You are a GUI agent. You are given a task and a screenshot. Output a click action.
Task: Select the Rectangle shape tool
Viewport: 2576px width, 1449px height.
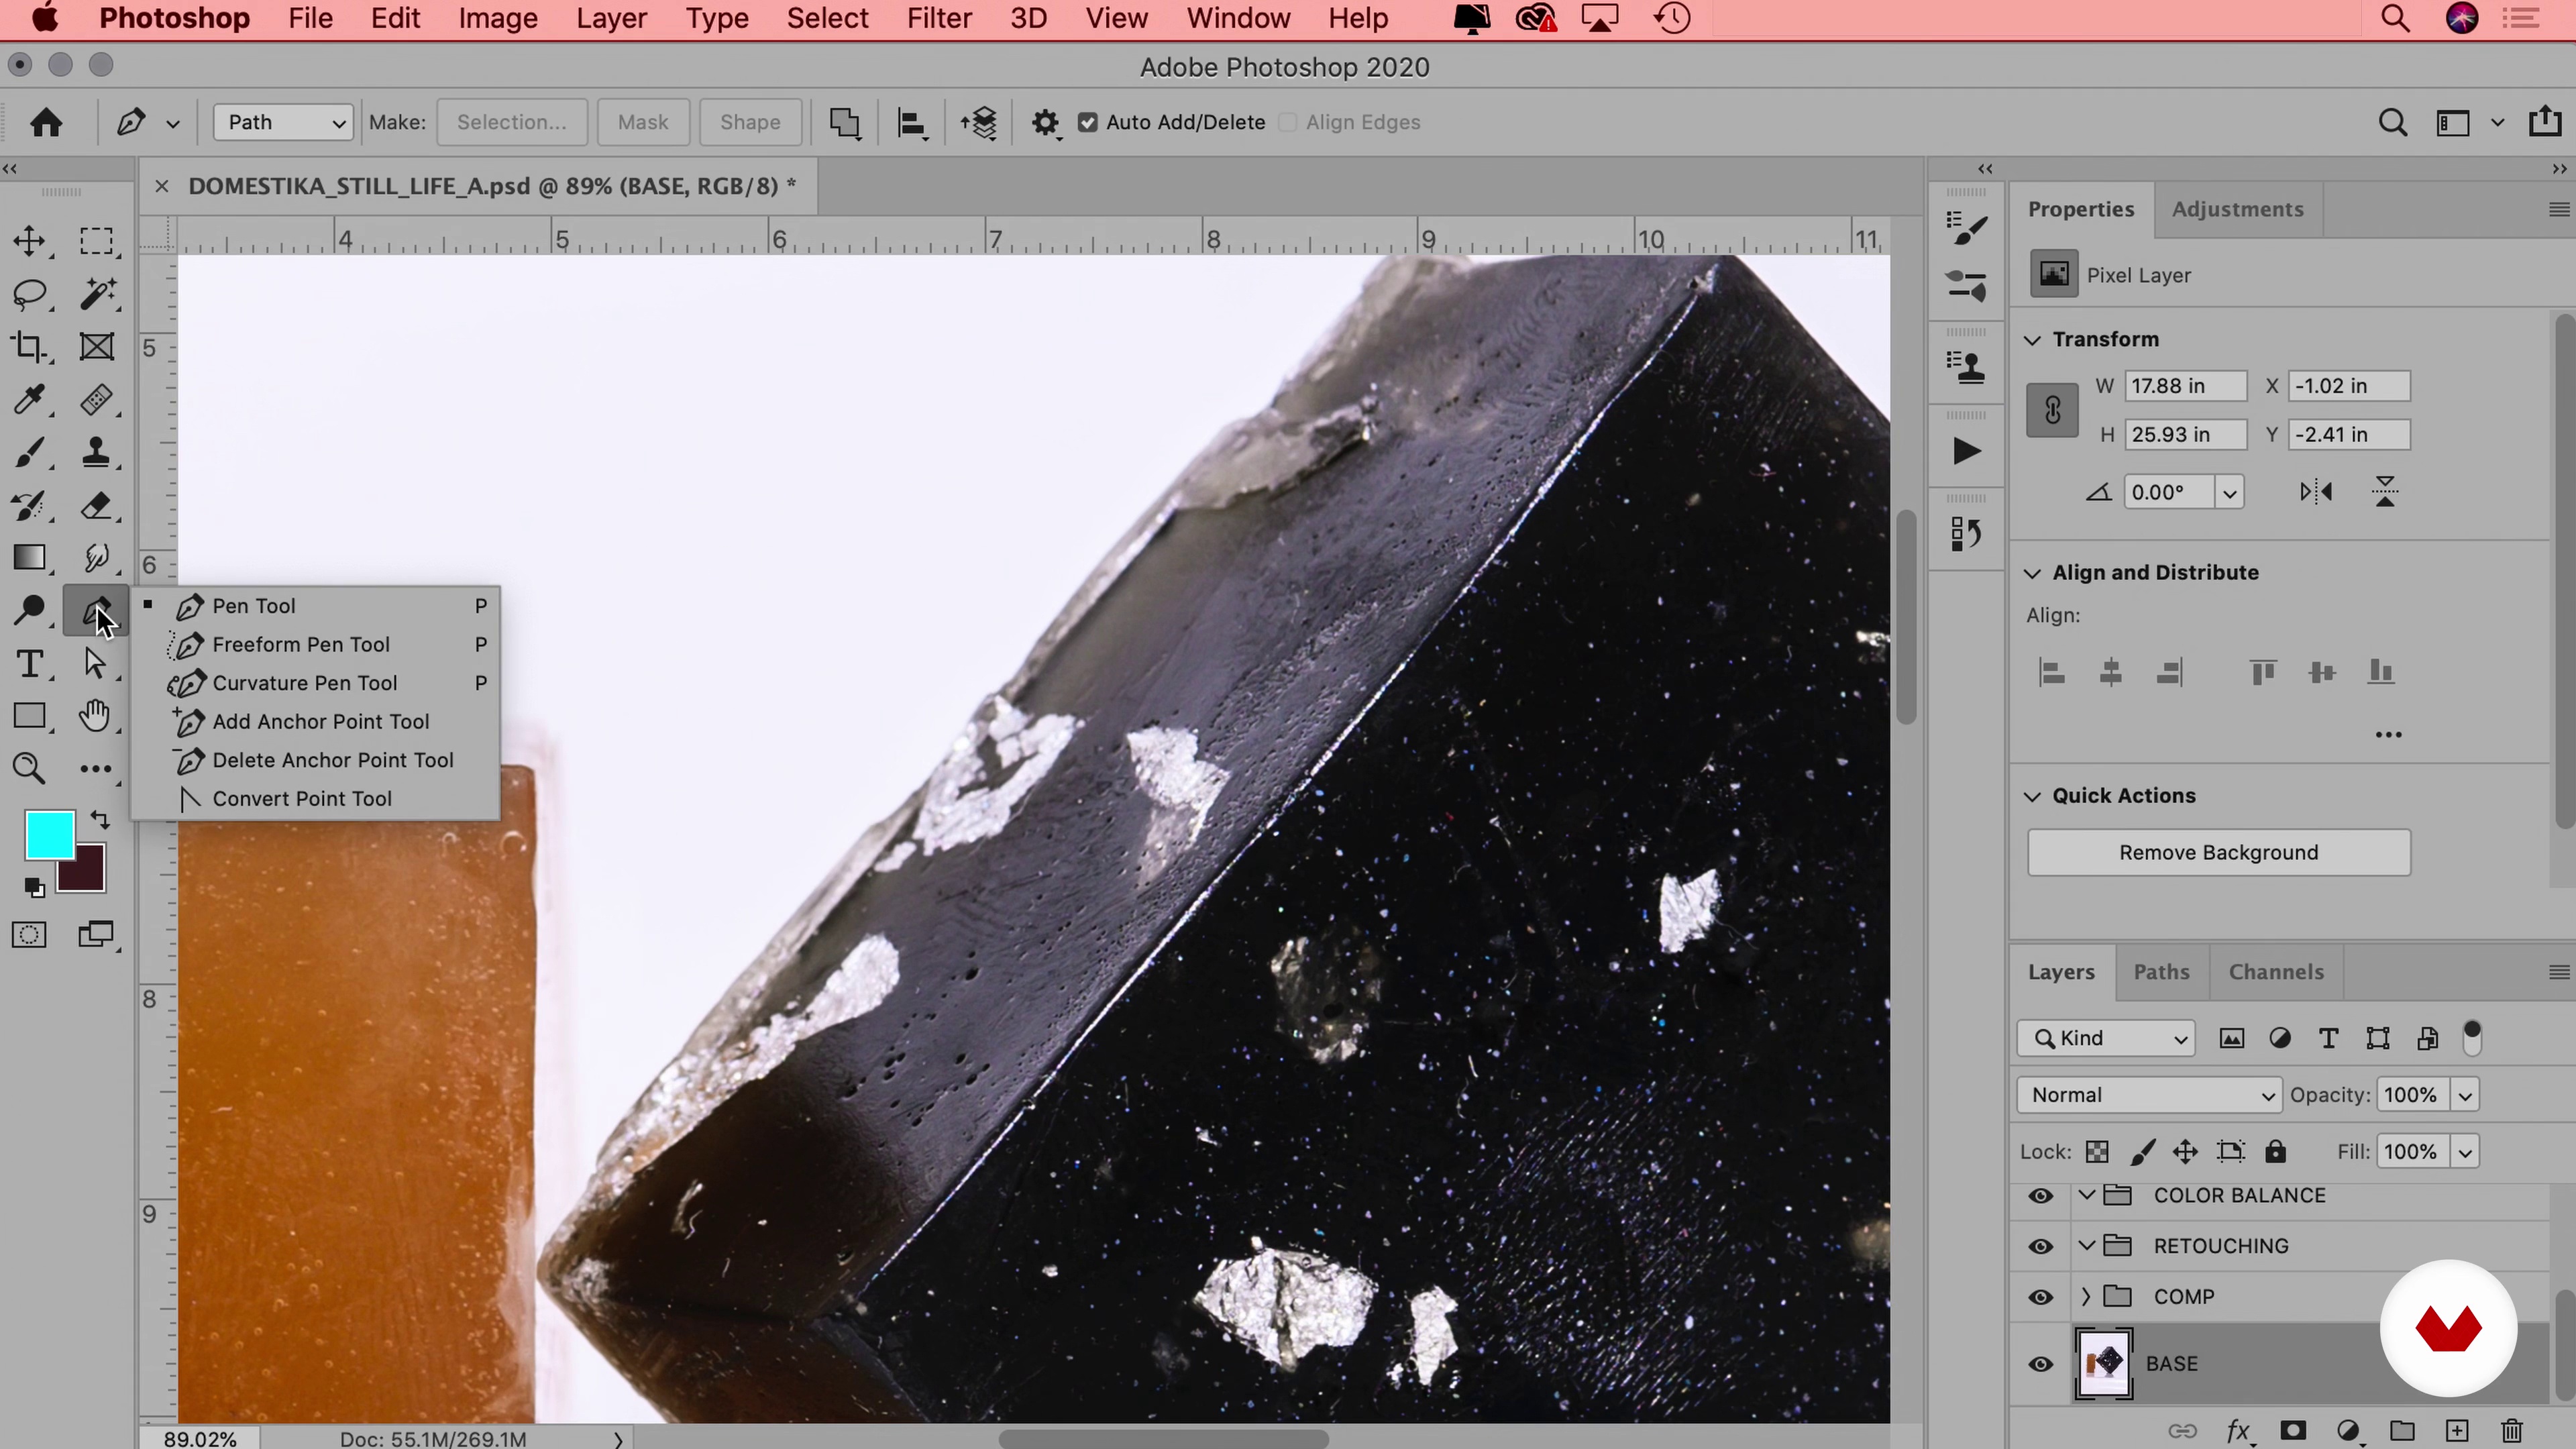pos(29,716)
